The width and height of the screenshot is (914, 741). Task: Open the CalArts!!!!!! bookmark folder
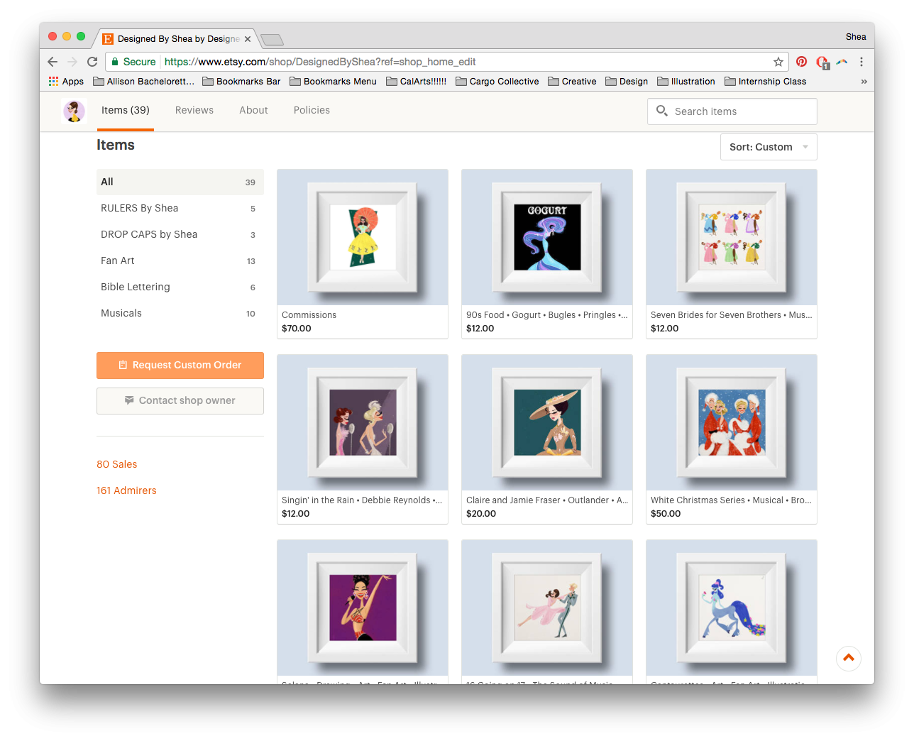[x=417, y=82]
